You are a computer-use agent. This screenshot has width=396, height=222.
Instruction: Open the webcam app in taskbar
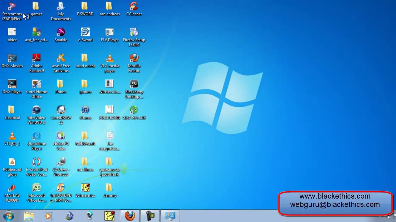coord(90,216)
